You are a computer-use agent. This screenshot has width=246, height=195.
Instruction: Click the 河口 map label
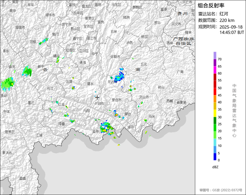[x=130, y=127]
